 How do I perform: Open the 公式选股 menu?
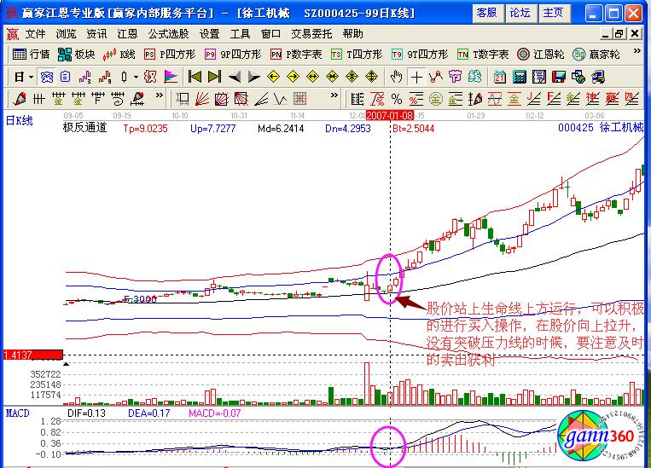[168, 34]
